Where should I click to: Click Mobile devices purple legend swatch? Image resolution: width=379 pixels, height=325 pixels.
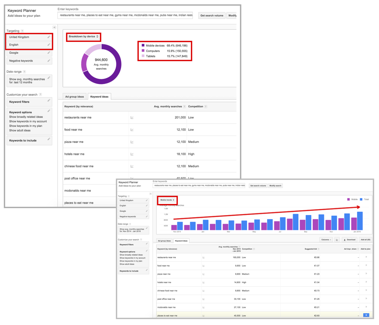143,45
